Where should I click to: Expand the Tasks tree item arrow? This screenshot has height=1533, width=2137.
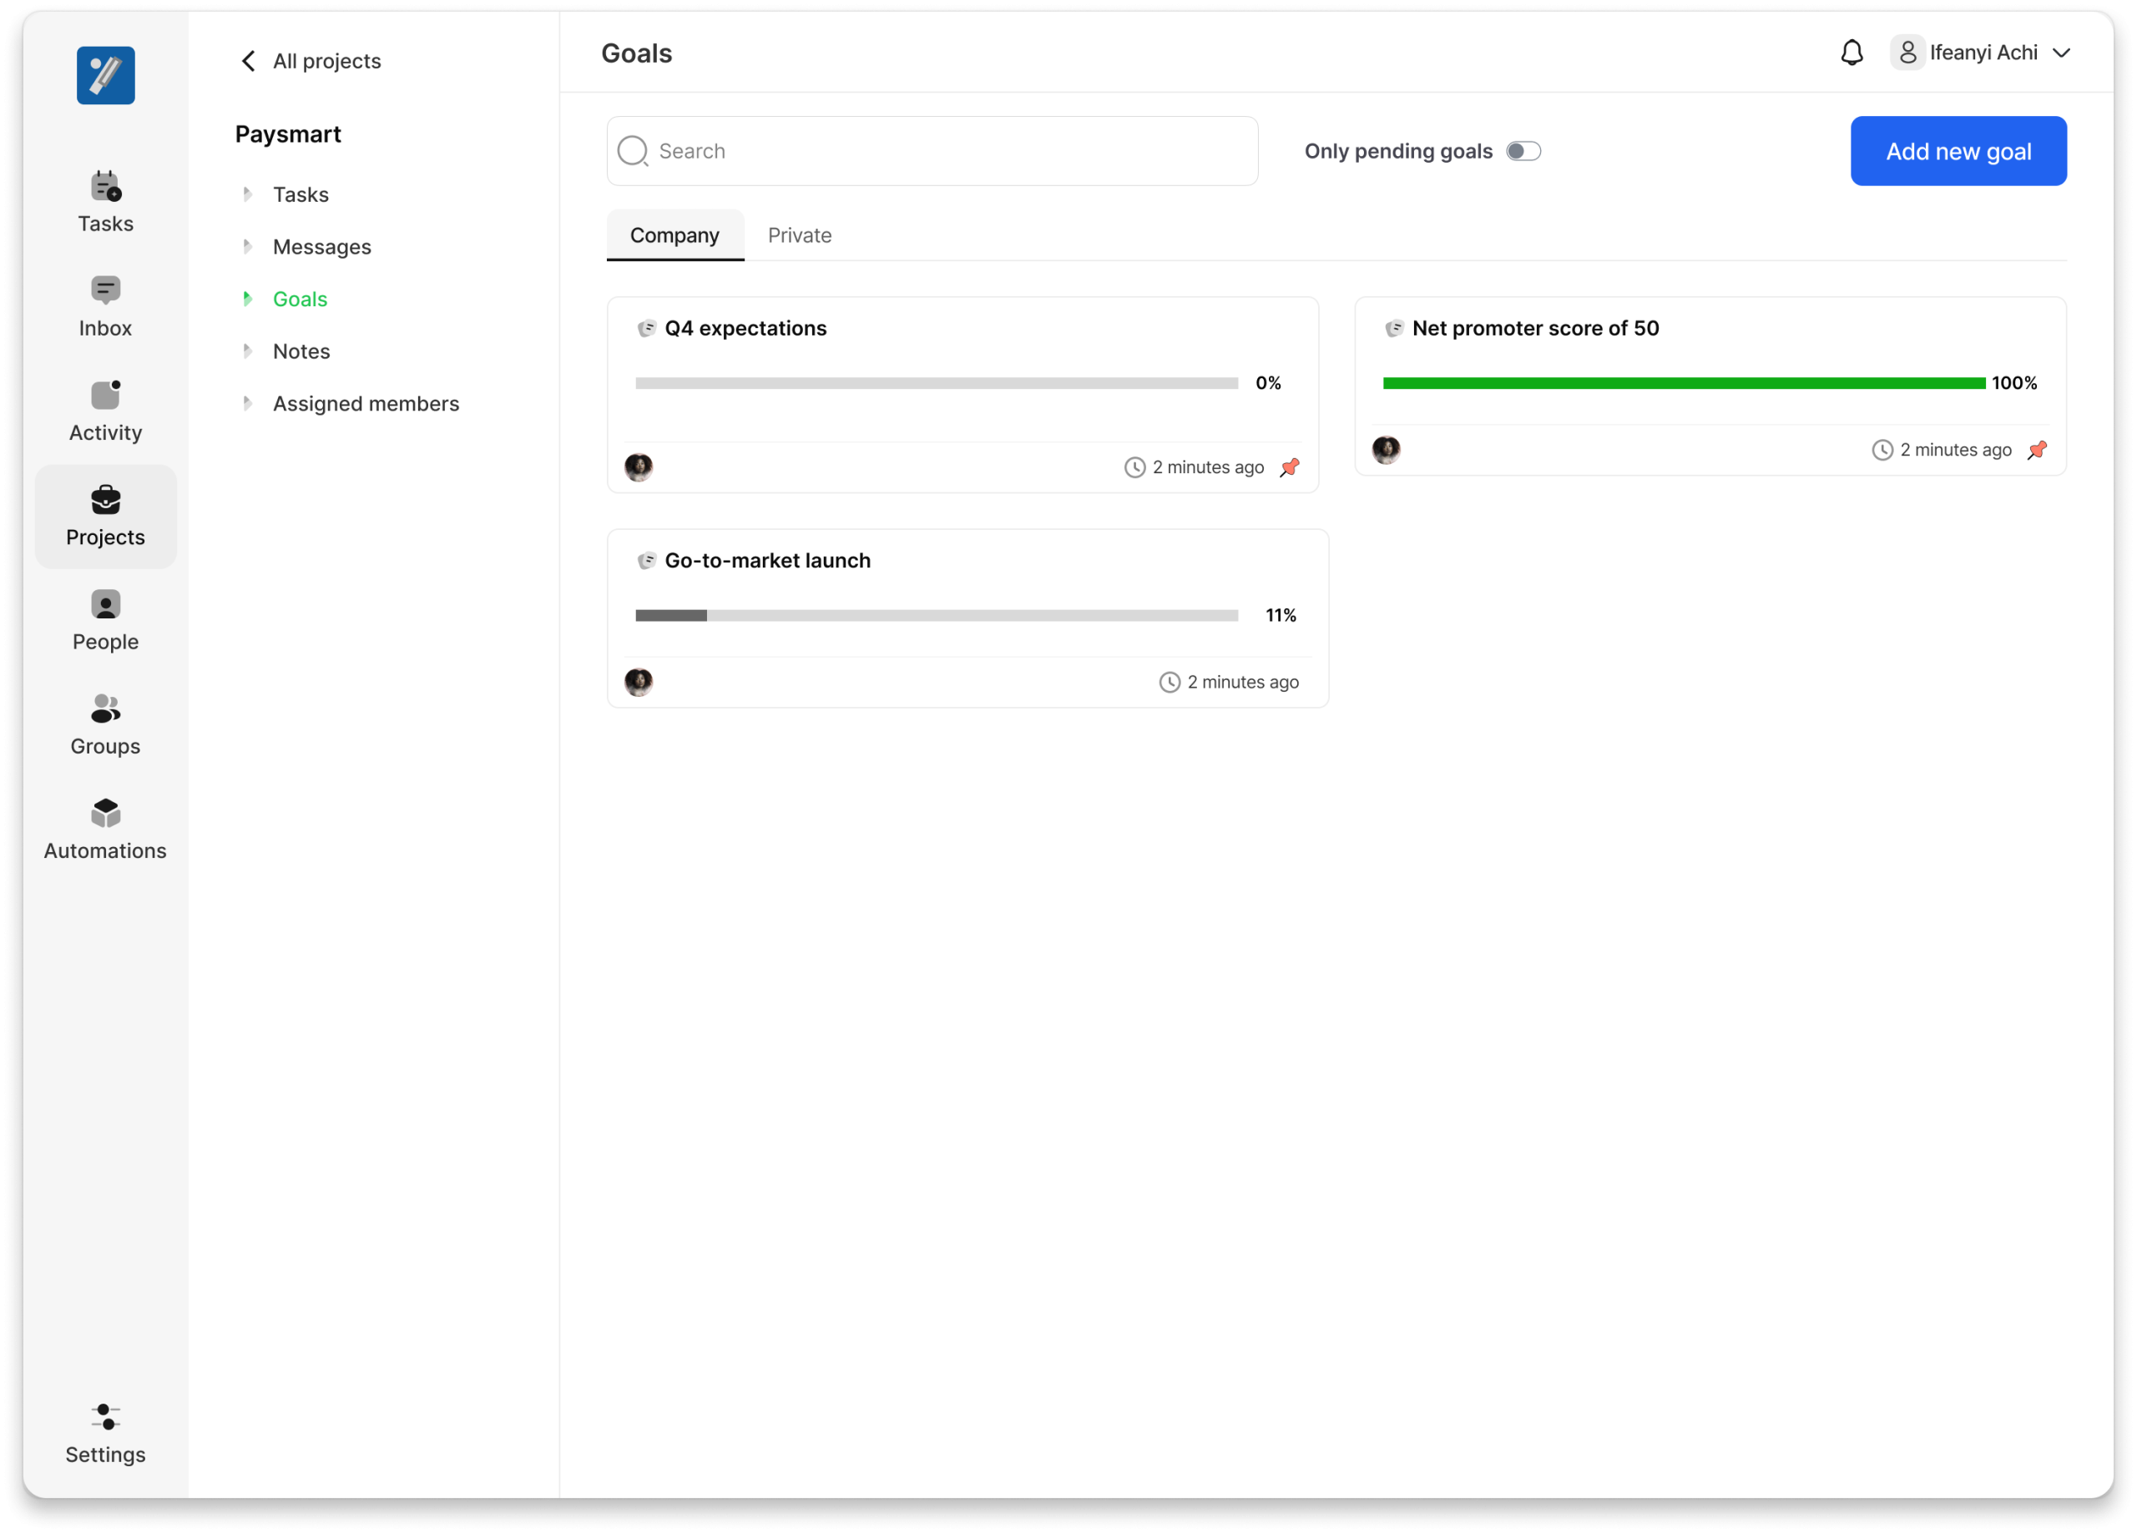click(x=248, y=194)
